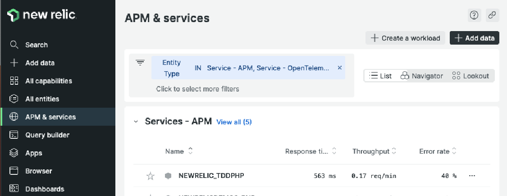This screenshot has width=507, height=196.
Task: Open the NEWRELIC_TDDPHP more options menu
Action: coord(472,176)
